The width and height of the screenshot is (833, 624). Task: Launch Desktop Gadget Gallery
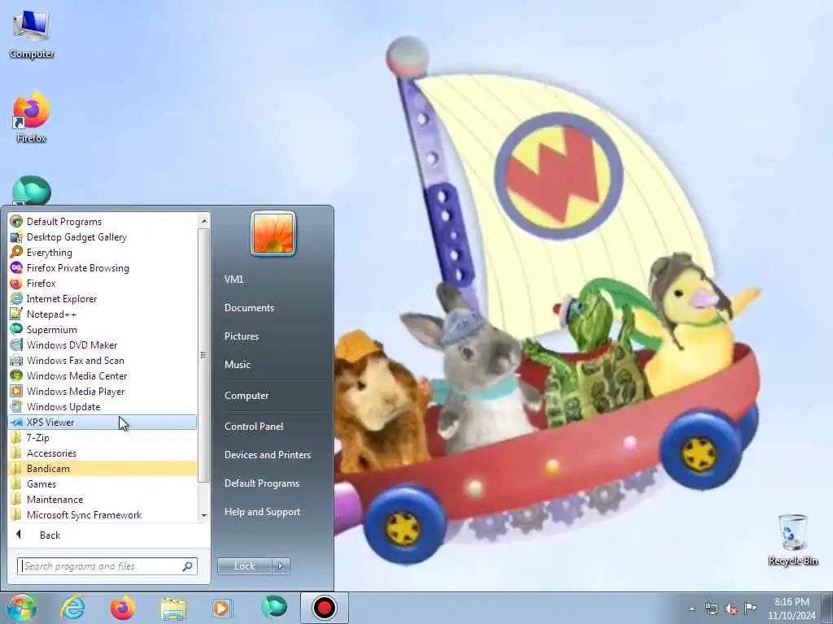(x=103, y=236)
